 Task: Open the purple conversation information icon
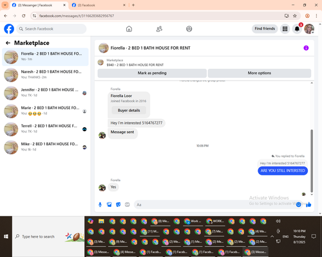coord(306,48)
